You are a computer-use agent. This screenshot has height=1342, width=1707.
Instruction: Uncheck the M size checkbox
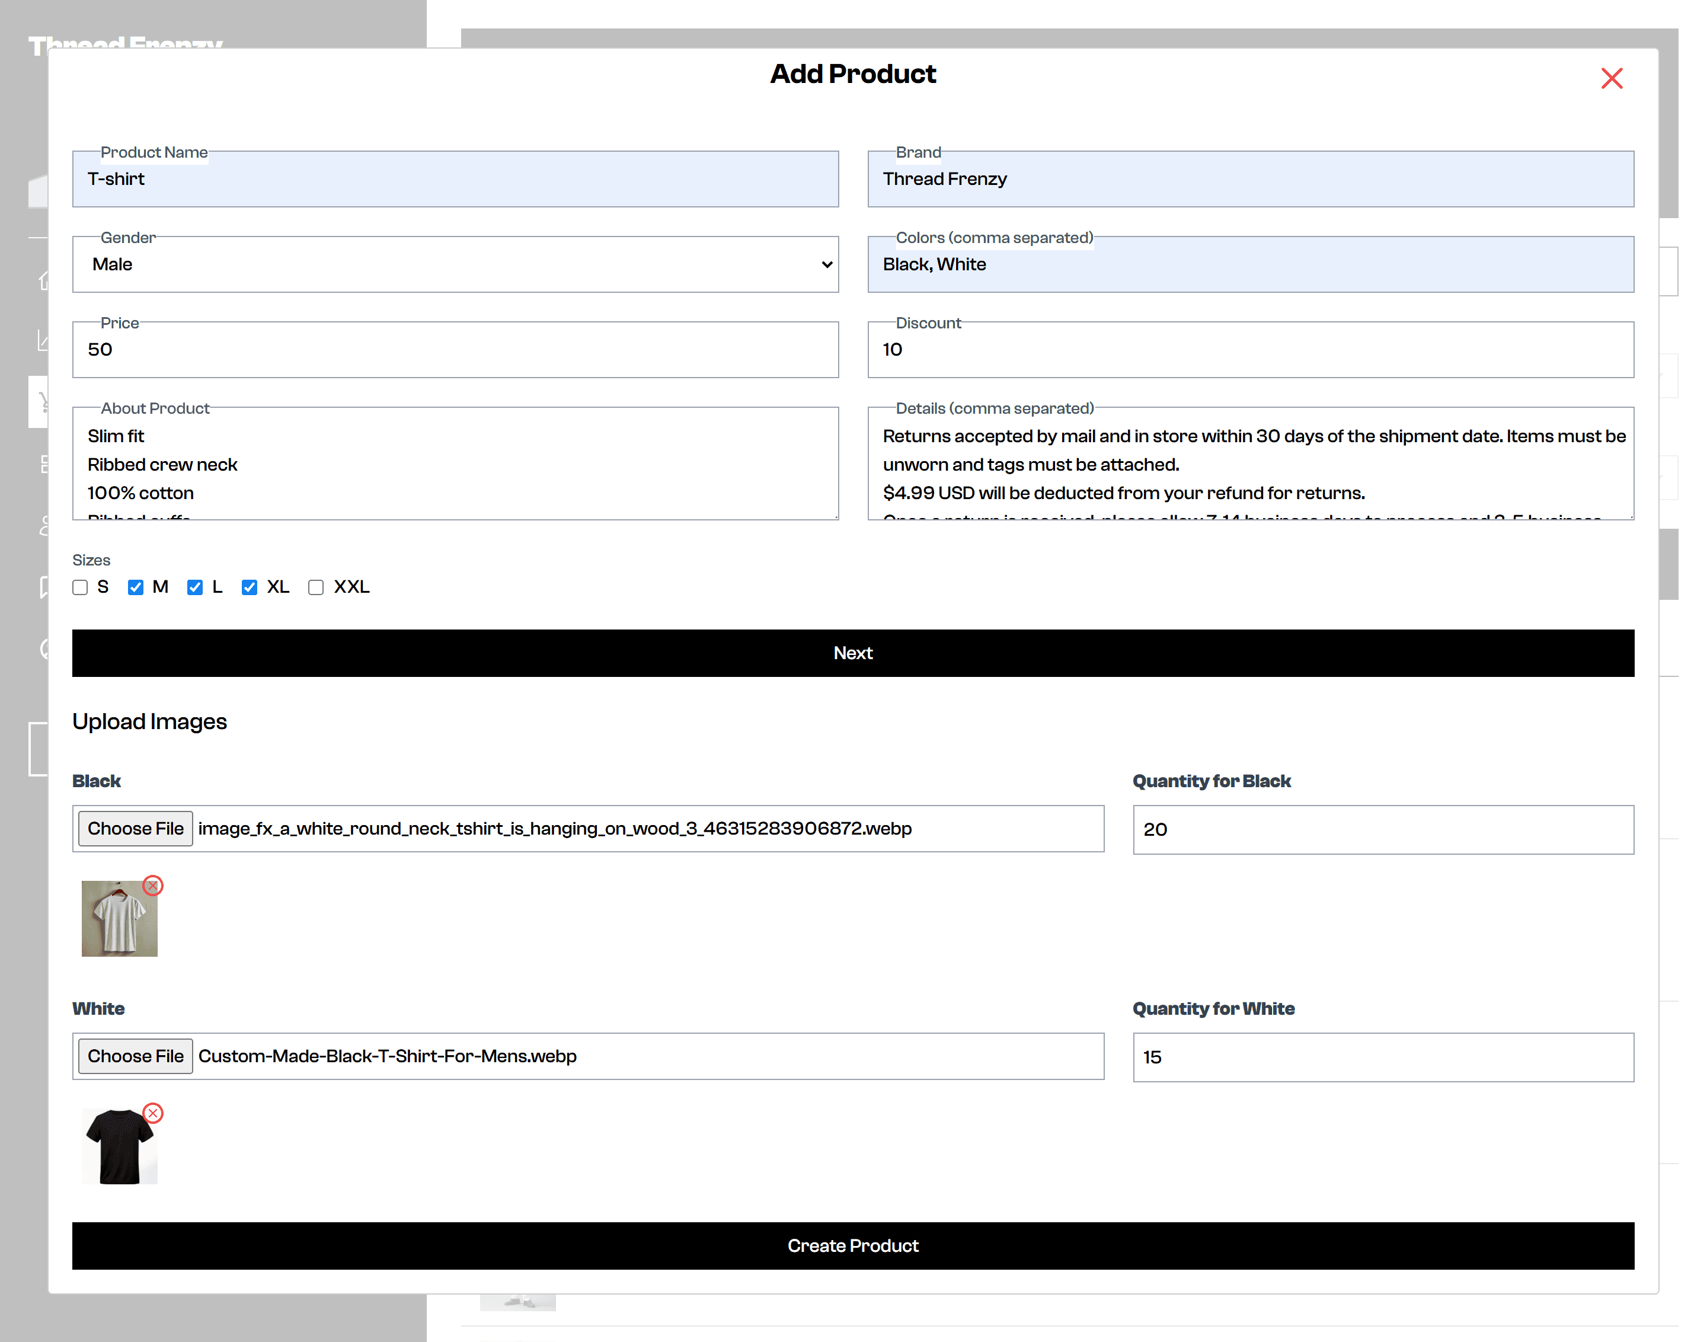tap(135, 587)
